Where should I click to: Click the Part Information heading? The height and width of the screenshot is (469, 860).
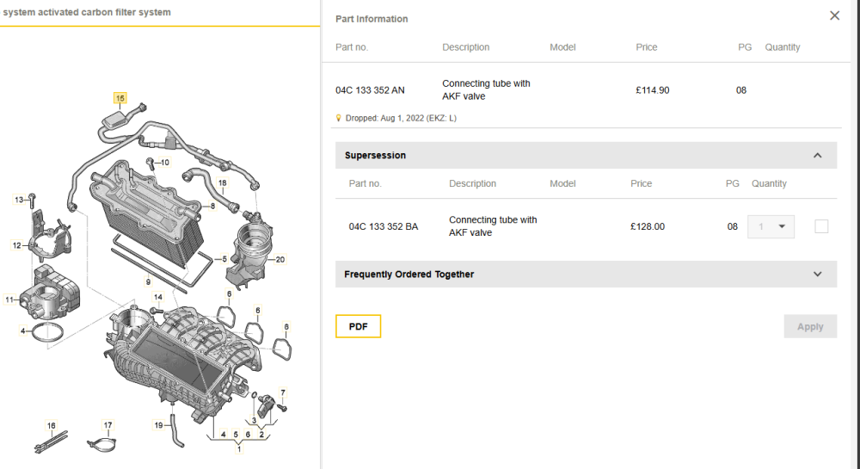pos(372,19)
